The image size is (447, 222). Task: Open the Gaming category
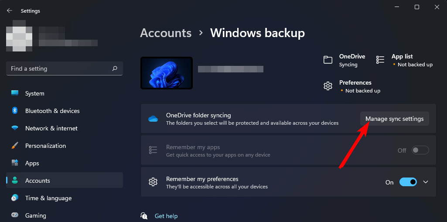65,215
